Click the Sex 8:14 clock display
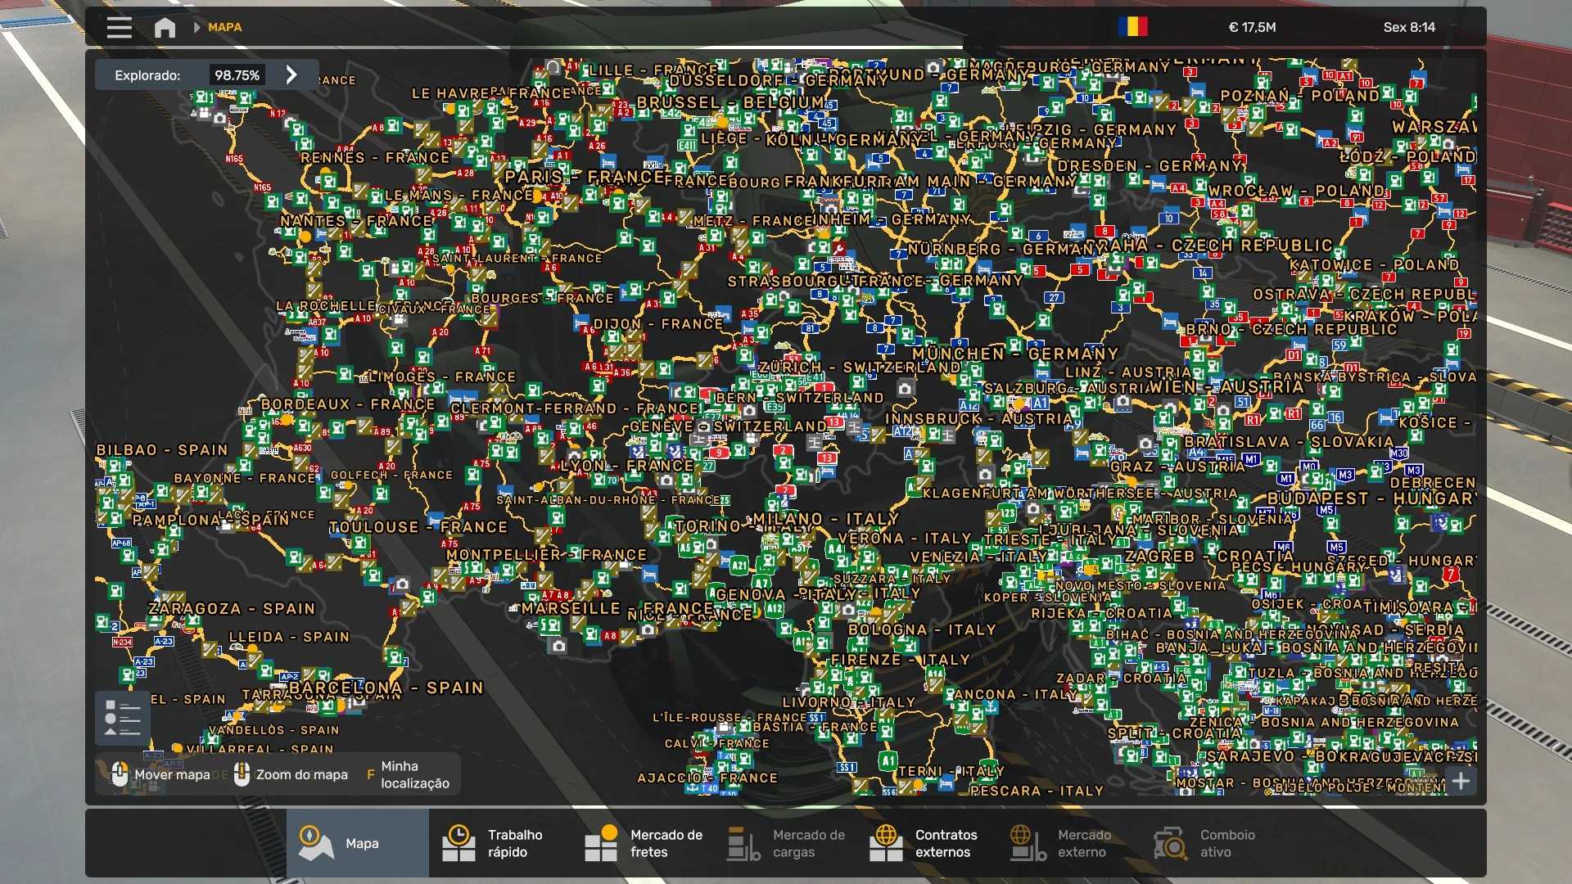The image size is (1572, 884). [x=1409, y=27]
